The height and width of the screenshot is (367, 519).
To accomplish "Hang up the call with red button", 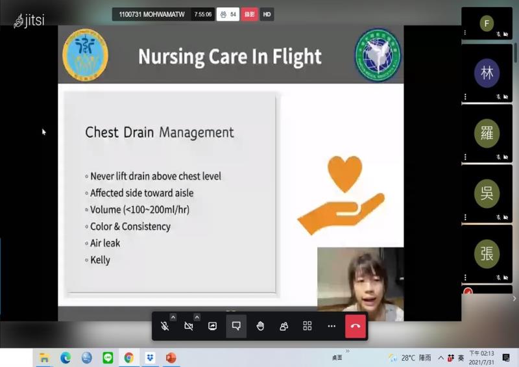I will [x=356, y=326].
